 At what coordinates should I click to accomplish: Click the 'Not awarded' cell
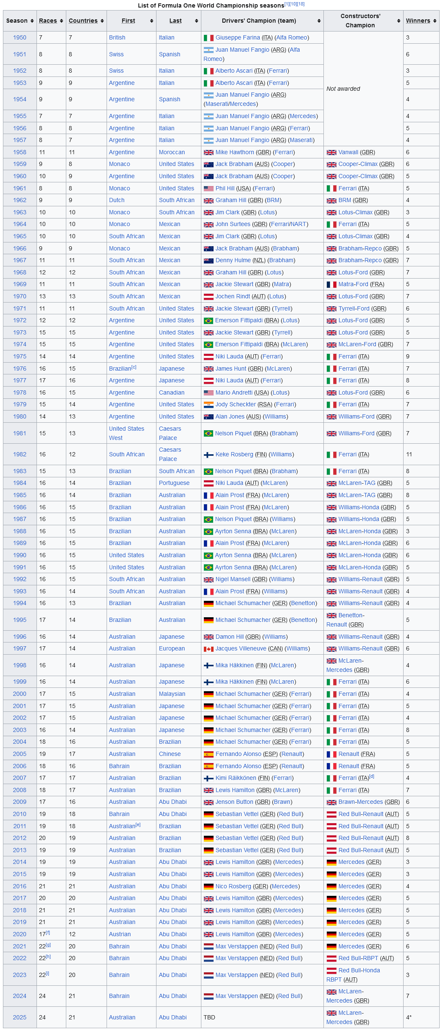tap(363, 89)
